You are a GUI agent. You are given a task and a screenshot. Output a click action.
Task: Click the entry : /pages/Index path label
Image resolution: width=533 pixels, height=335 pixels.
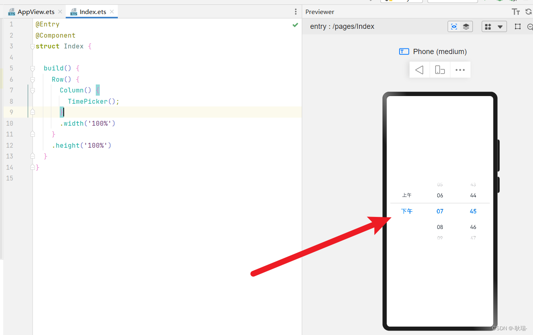(342, 26)
